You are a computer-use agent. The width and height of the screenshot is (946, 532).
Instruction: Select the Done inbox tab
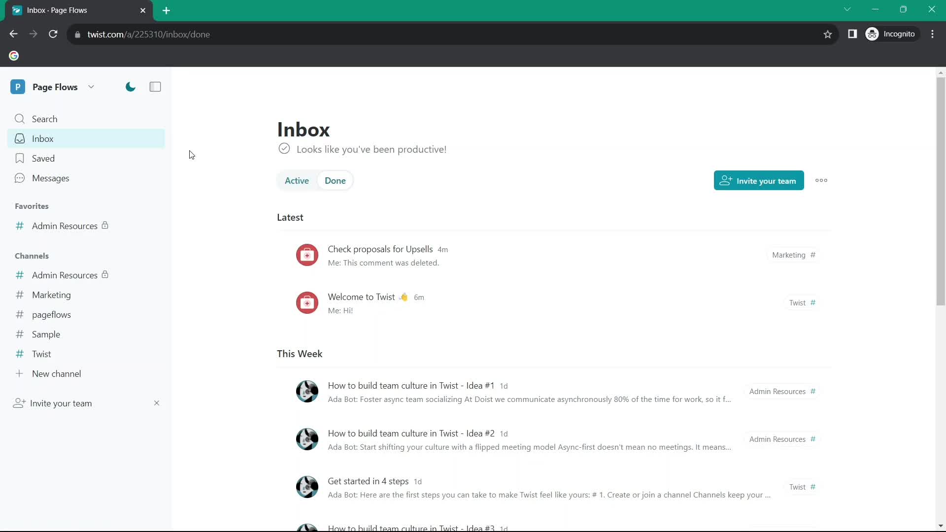point(335,181)
